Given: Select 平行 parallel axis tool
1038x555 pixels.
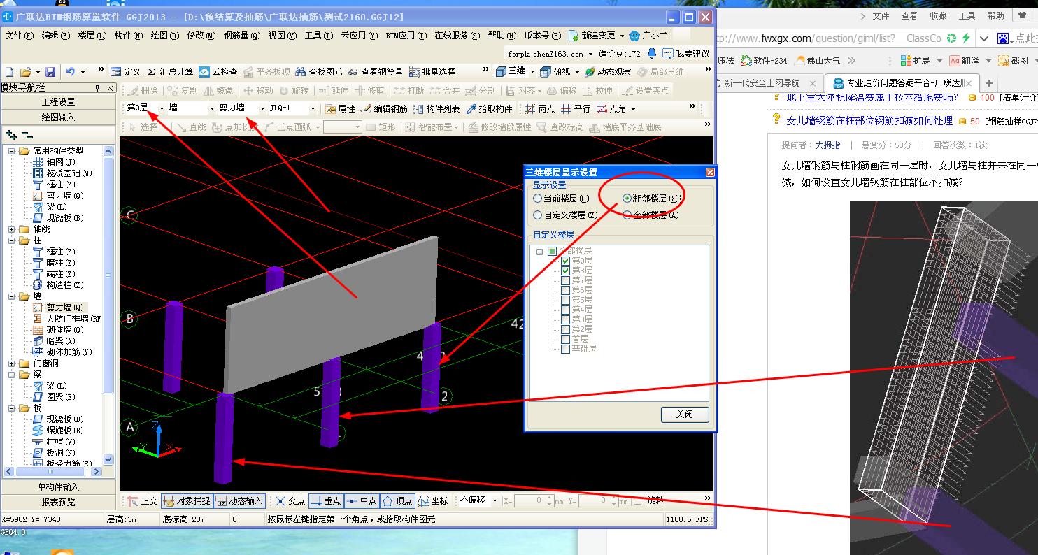Looking at the screenshot, I should pos(576,108).
